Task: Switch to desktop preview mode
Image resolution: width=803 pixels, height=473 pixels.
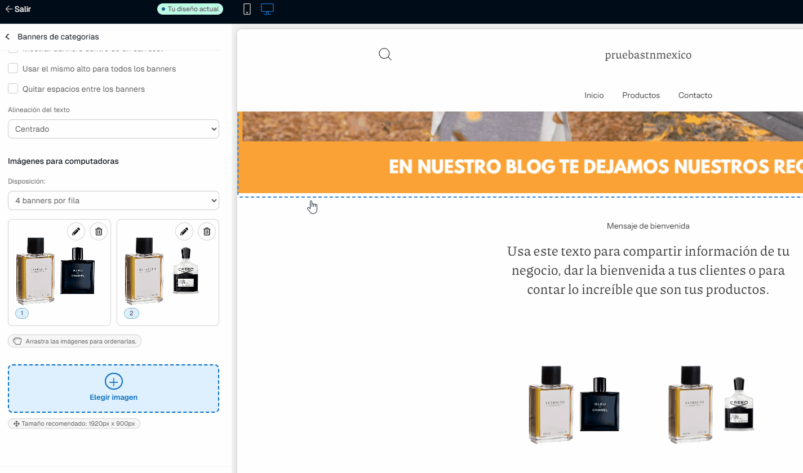Action: pos(267,8)
